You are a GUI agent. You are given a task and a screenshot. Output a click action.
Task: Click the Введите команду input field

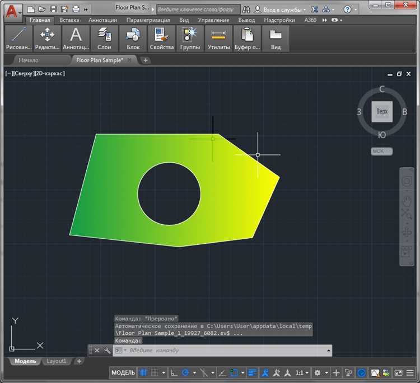[222, 351]
